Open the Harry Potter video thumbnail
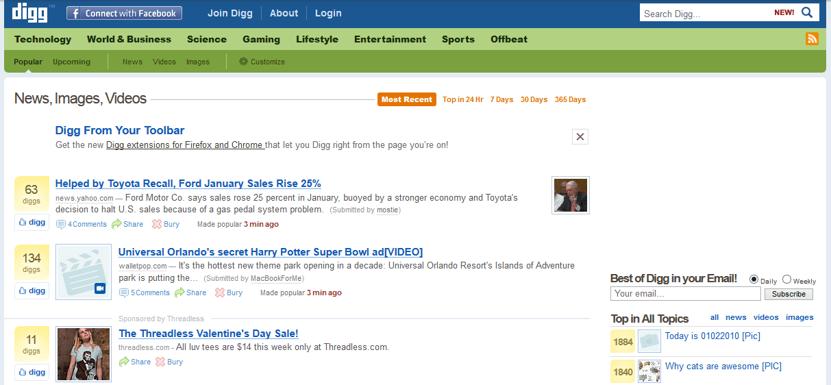The width and height of the screenshot is (831, 385). (84, 272)
